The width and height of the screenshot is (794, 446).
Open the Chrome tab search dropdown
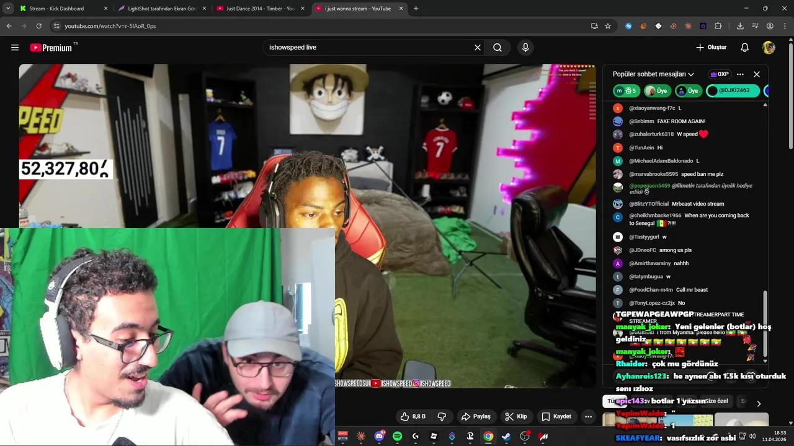[8, 8]
